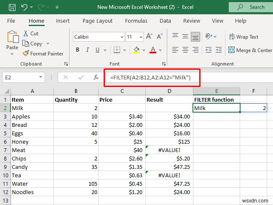The height and width of the screenshot is (205, 273).
Task: Select Top Align icon
Action: [x=175, y=37]
